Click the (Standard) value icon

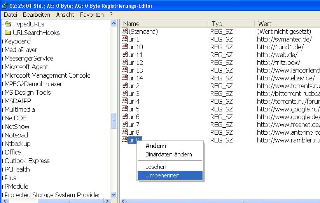[125, 31]
